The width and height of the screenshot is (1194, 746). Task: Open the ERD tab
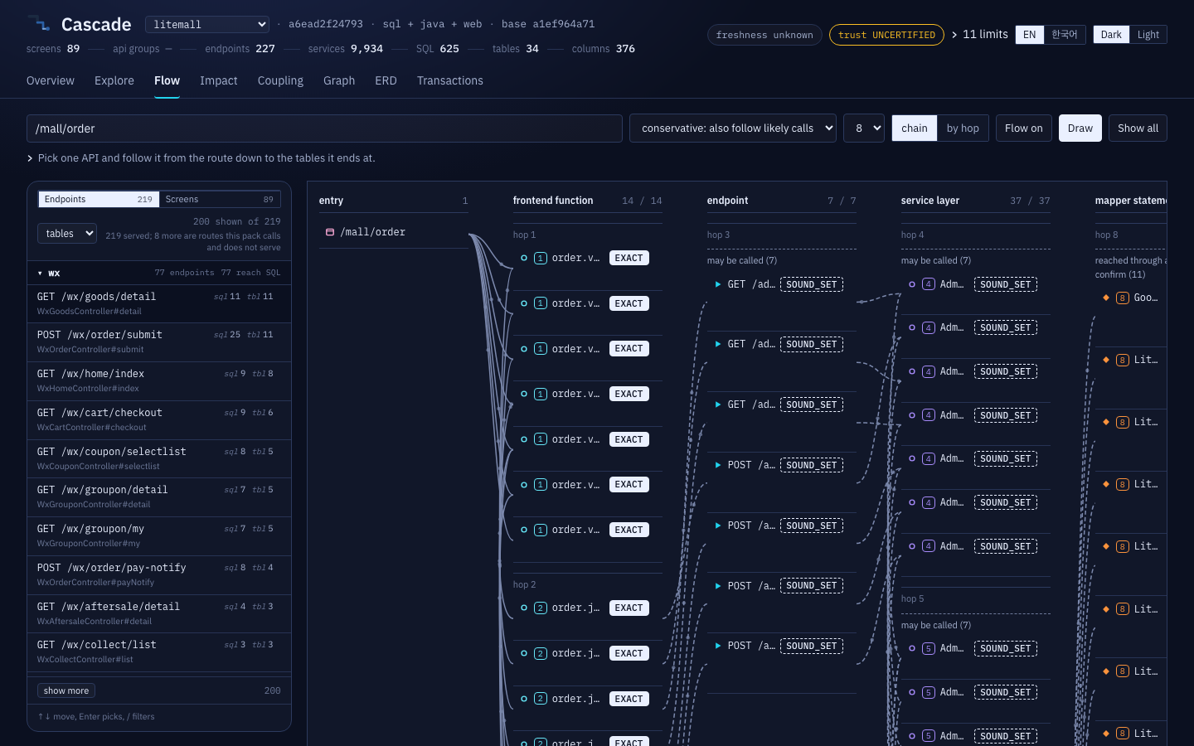pyautogui.click(x=386, y=80)
